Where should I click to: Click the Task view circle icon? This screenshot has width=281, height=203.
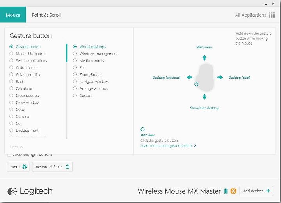[x=142, y=129]
